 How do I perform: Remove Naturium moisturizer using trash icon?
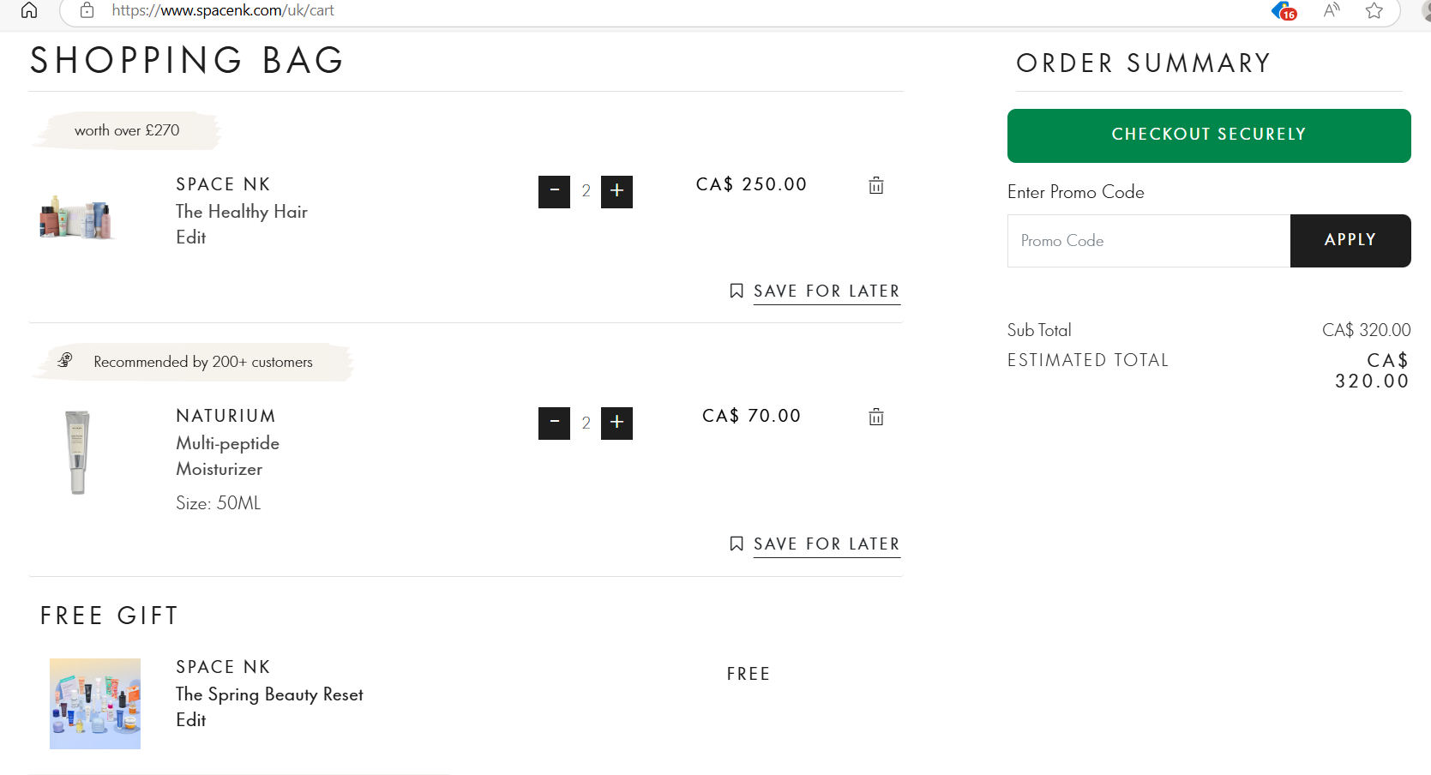pyautogui.click(x=875, y=417)
